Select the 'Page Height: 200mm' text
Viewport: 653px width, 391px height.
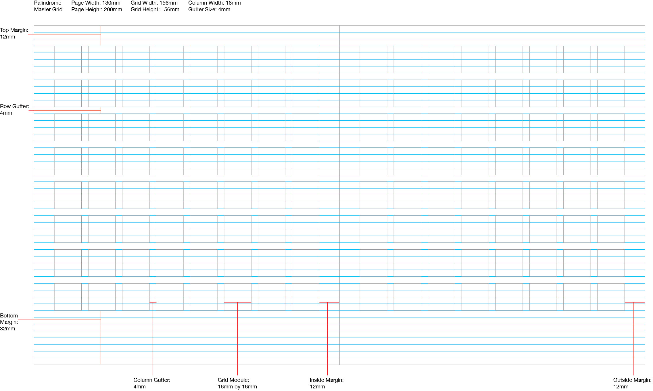(97, 9)
